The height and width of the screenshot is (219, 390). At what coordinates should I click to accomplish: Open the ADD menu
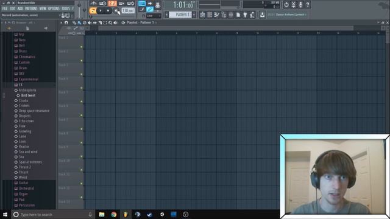pyautogui.click(x=20, y=9)
